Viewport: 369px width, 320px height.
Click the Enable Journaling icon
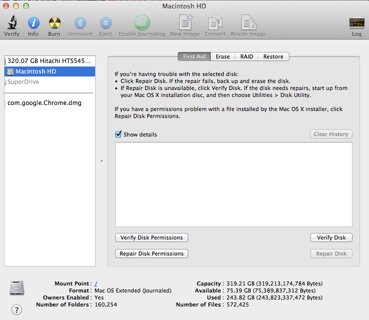[x=142, y=22]
